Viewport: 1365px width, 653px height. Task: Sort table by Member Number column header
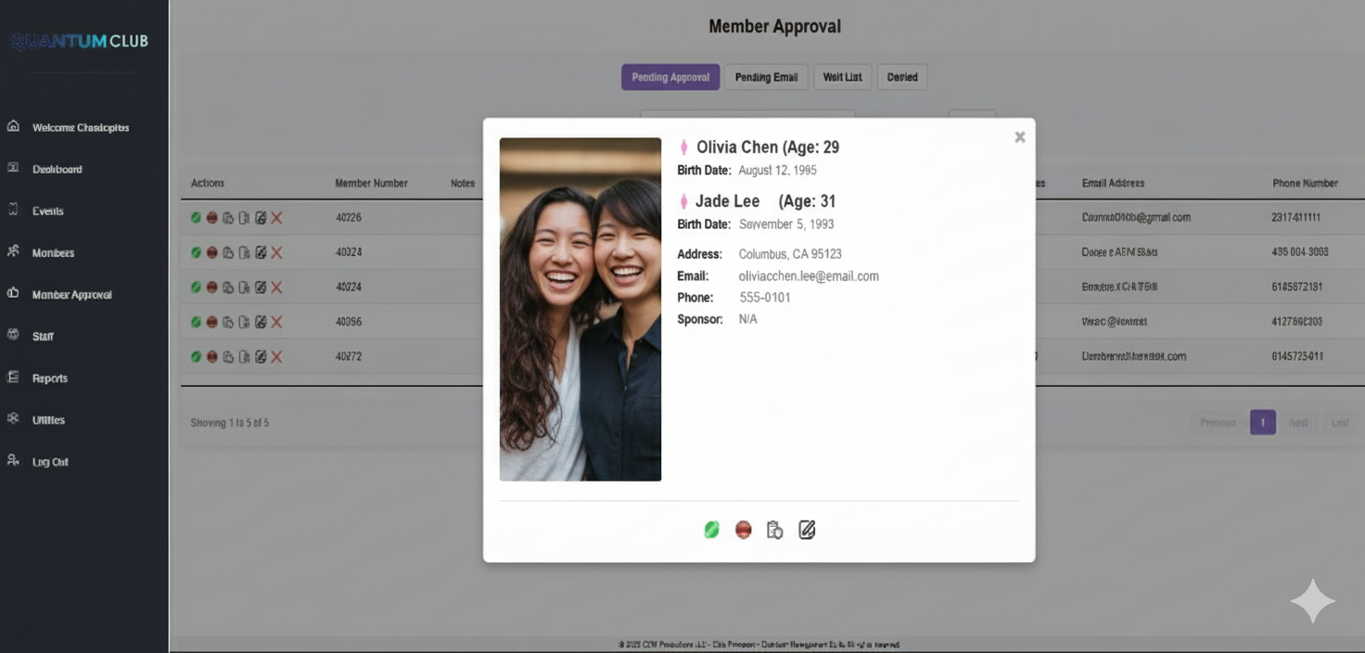(371, 184)
